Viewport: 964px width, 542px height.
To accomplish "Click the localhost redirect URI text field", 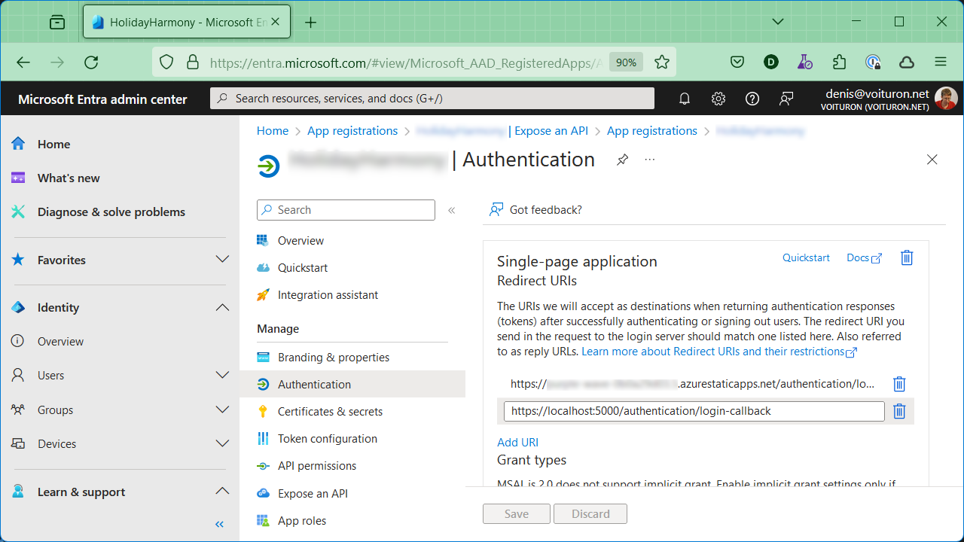I will pyautogui.click(x=694, y=411).
